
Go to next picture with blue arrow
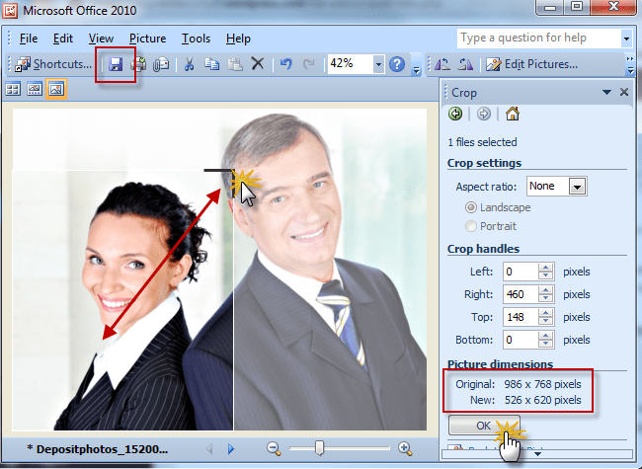(231, 449)
